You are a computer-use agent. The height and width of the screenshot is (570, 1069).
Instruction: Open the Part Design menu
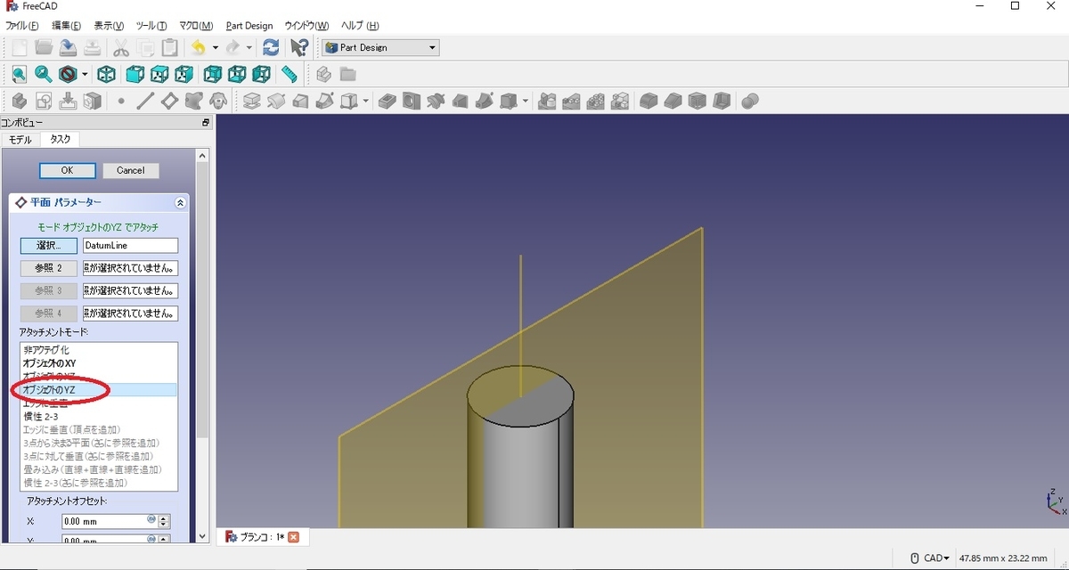[249, 26]
